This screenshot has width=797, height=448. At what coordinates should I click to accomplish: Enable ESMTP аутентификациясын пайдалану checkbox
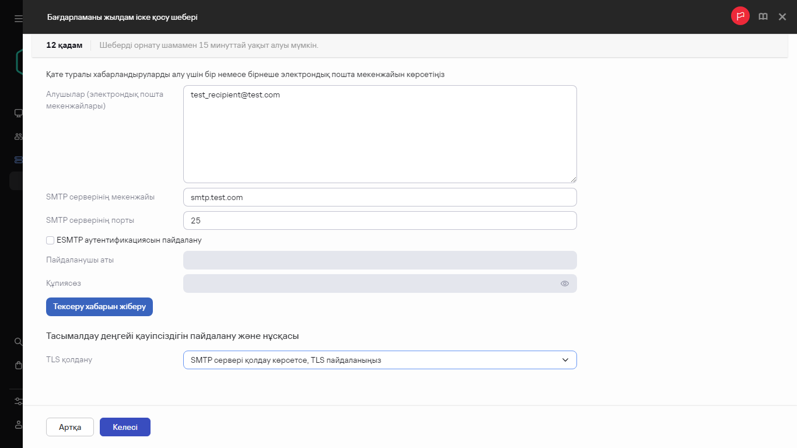[50, 240]
